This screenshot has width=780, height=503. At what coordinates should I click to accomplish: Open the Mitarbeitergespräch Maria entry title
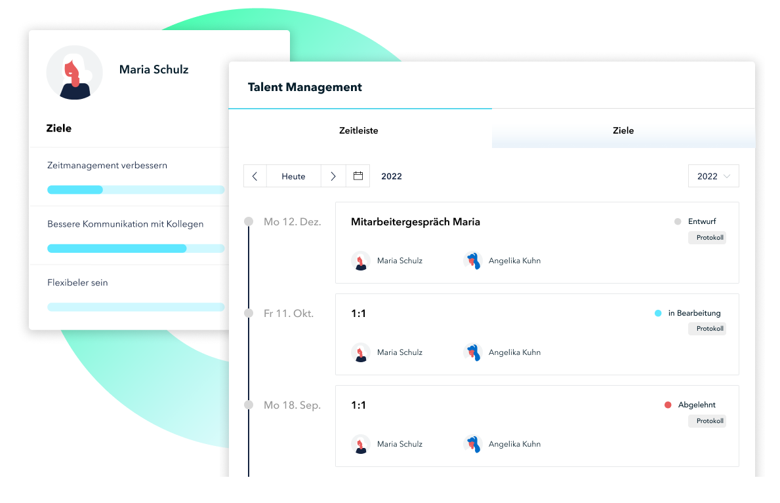pyautogui.click(x=415, y=222)
